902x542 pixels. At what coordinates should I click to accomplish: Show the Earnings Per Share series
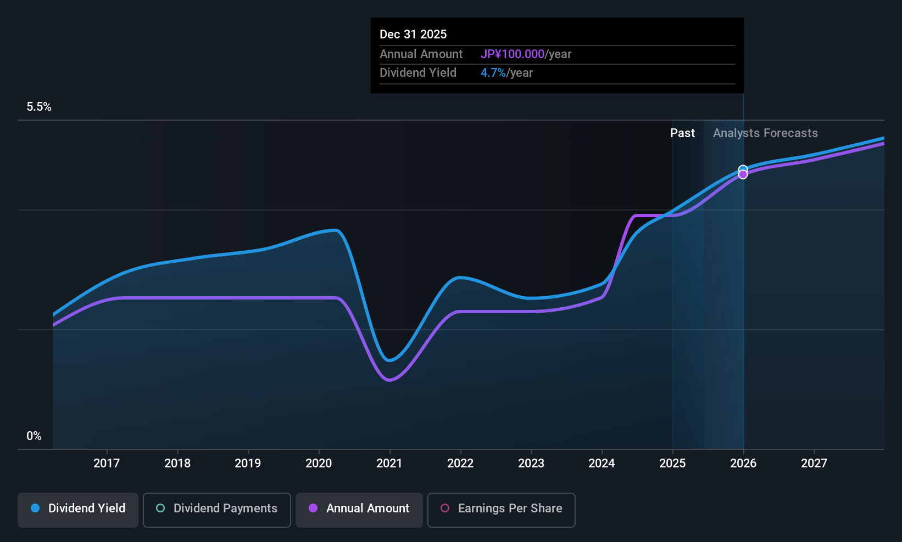[502, 510]
